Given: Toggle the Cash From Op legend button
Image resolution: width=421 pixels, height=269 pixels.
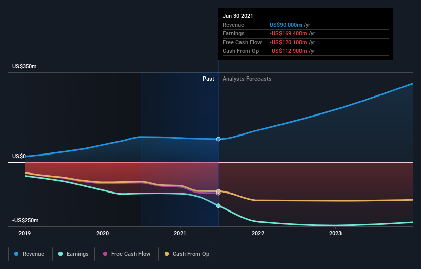Looking at the screenshot, I should click(x=187, y=254).
